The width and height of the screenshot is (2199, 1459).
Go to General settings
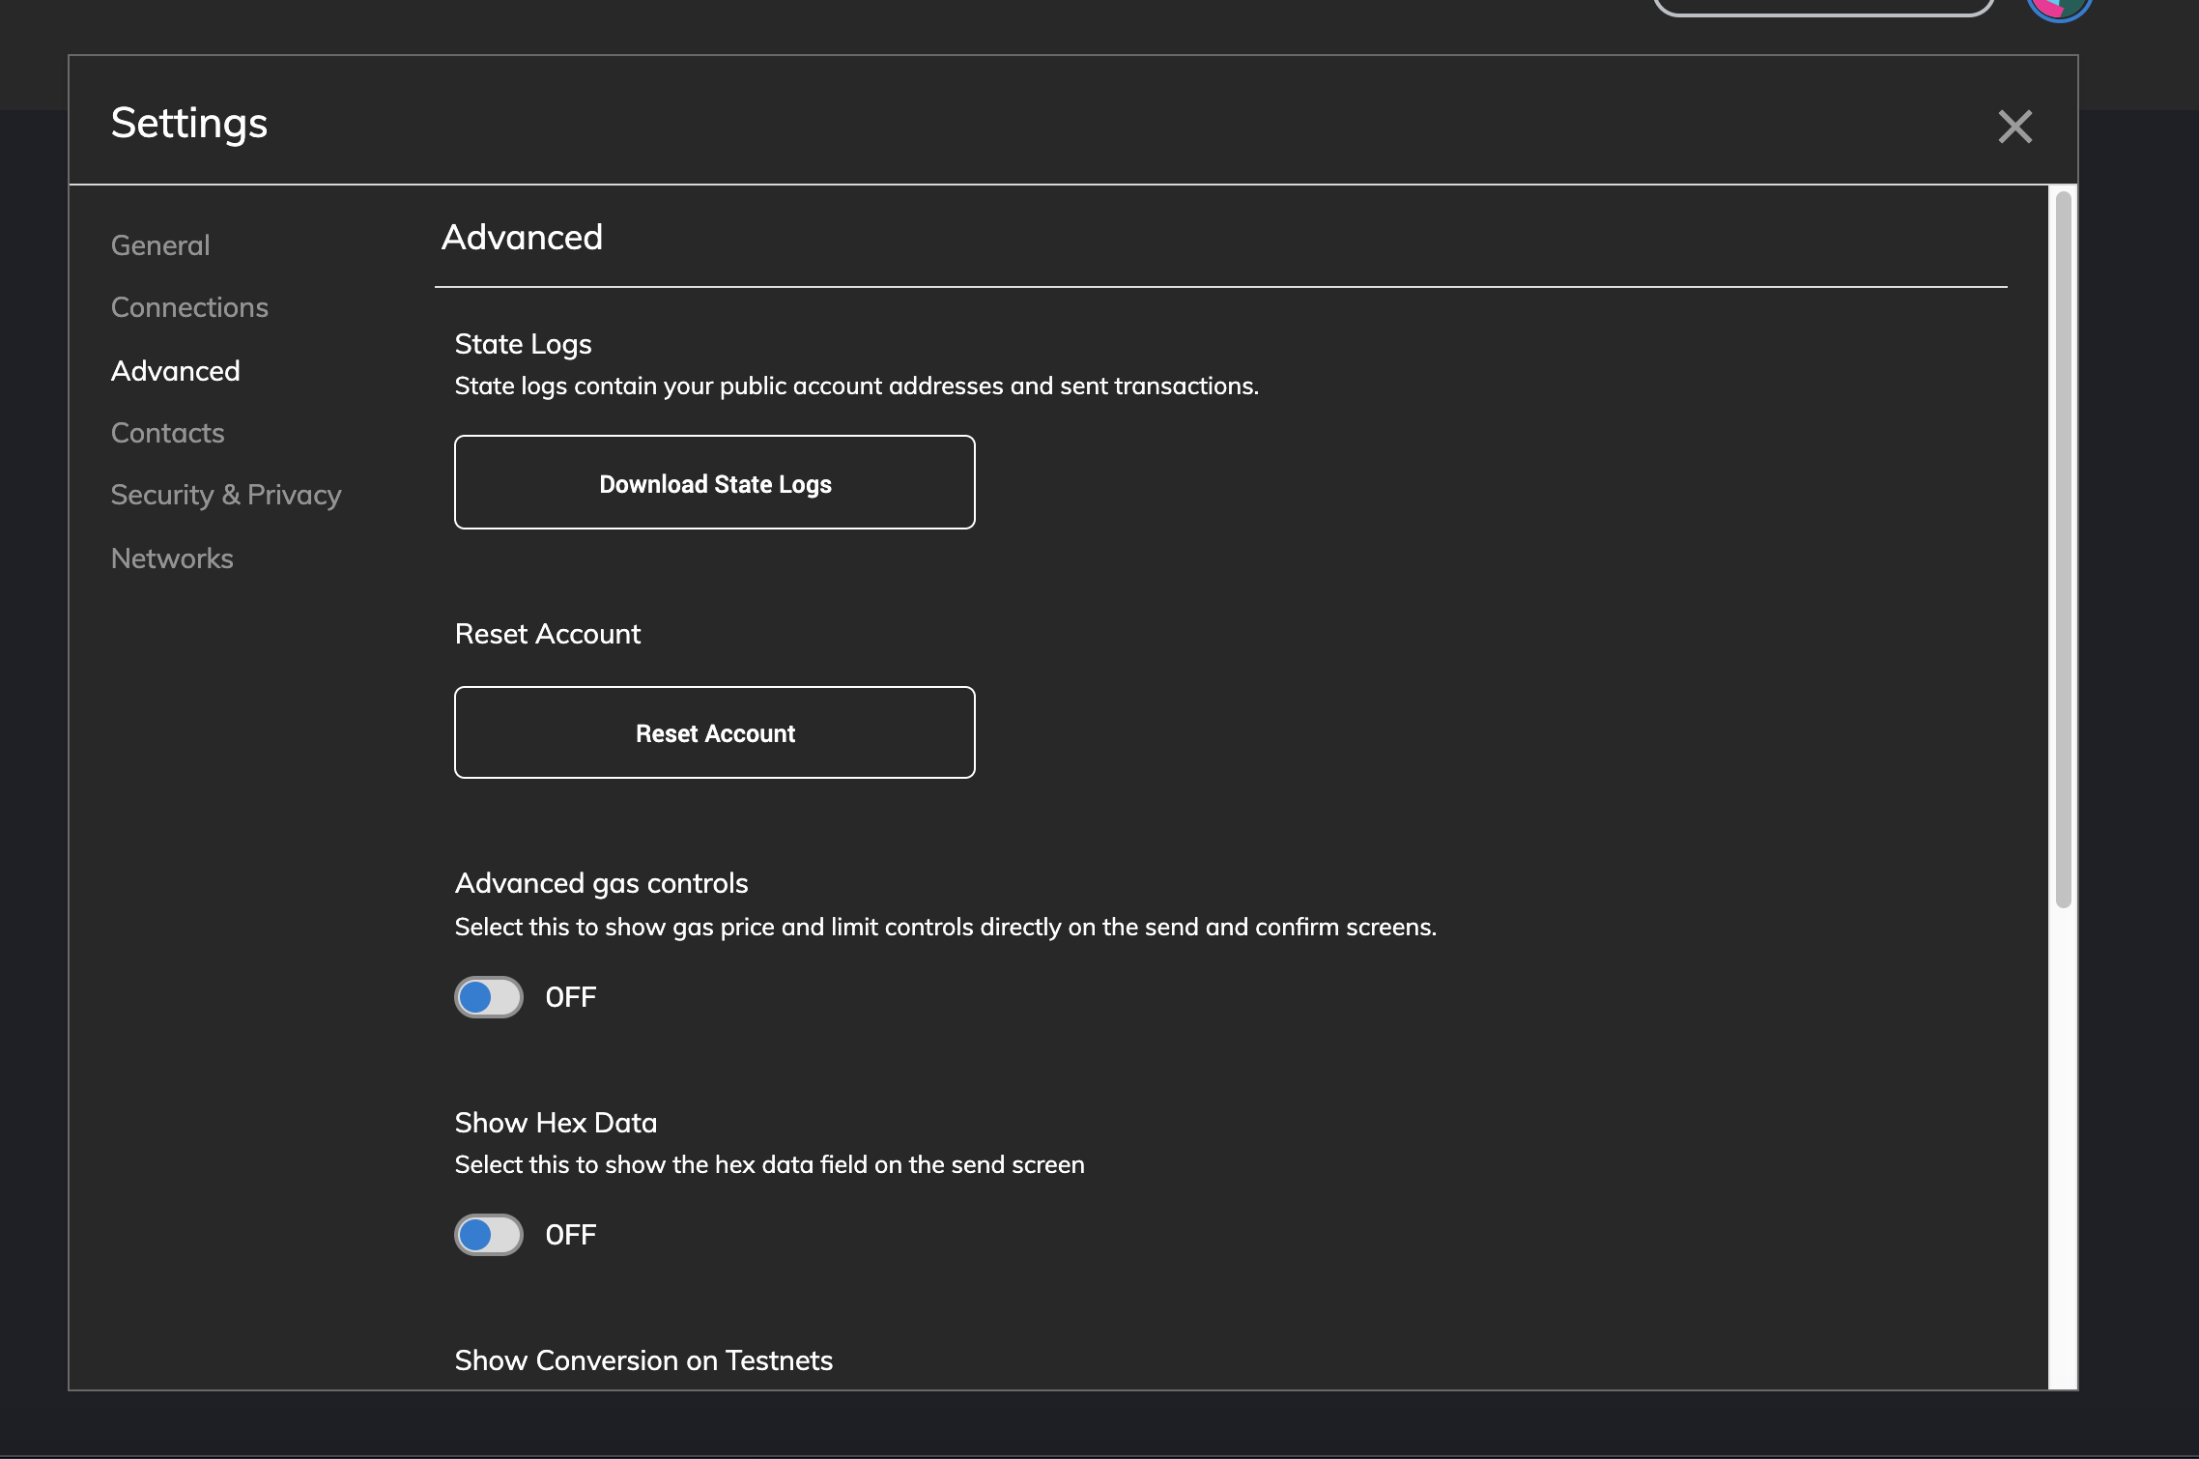(x=160, y=245)
